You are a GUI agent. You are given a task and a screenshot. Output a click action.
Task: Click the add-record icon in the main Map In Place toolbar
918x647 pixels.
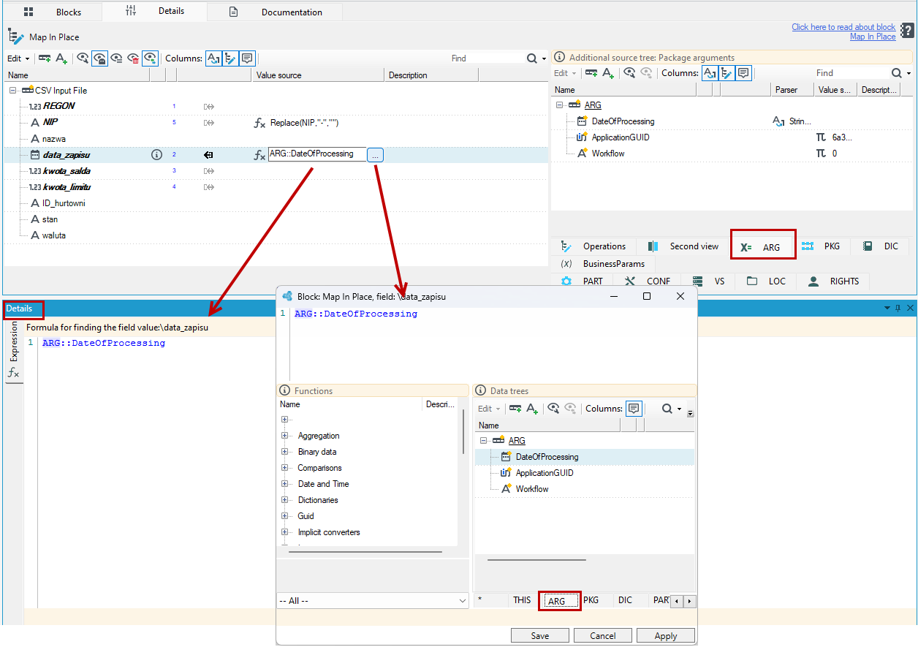(45, 58)
